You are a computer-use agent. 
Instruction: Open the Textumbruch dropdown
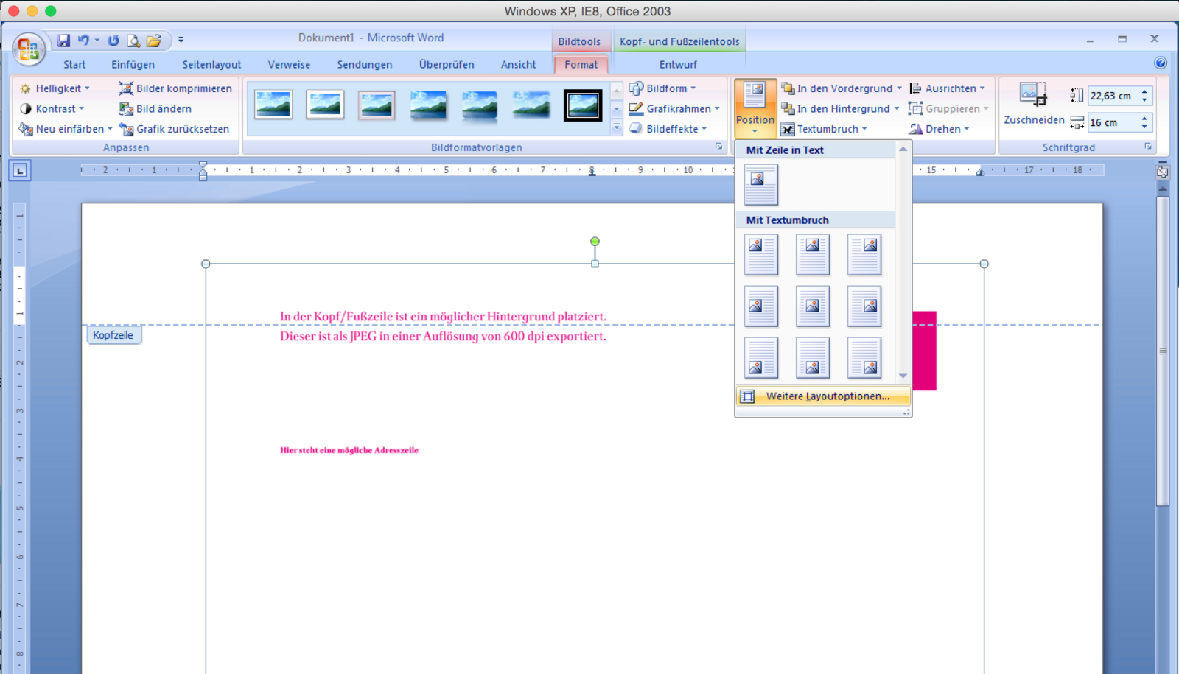coord(823,129)
